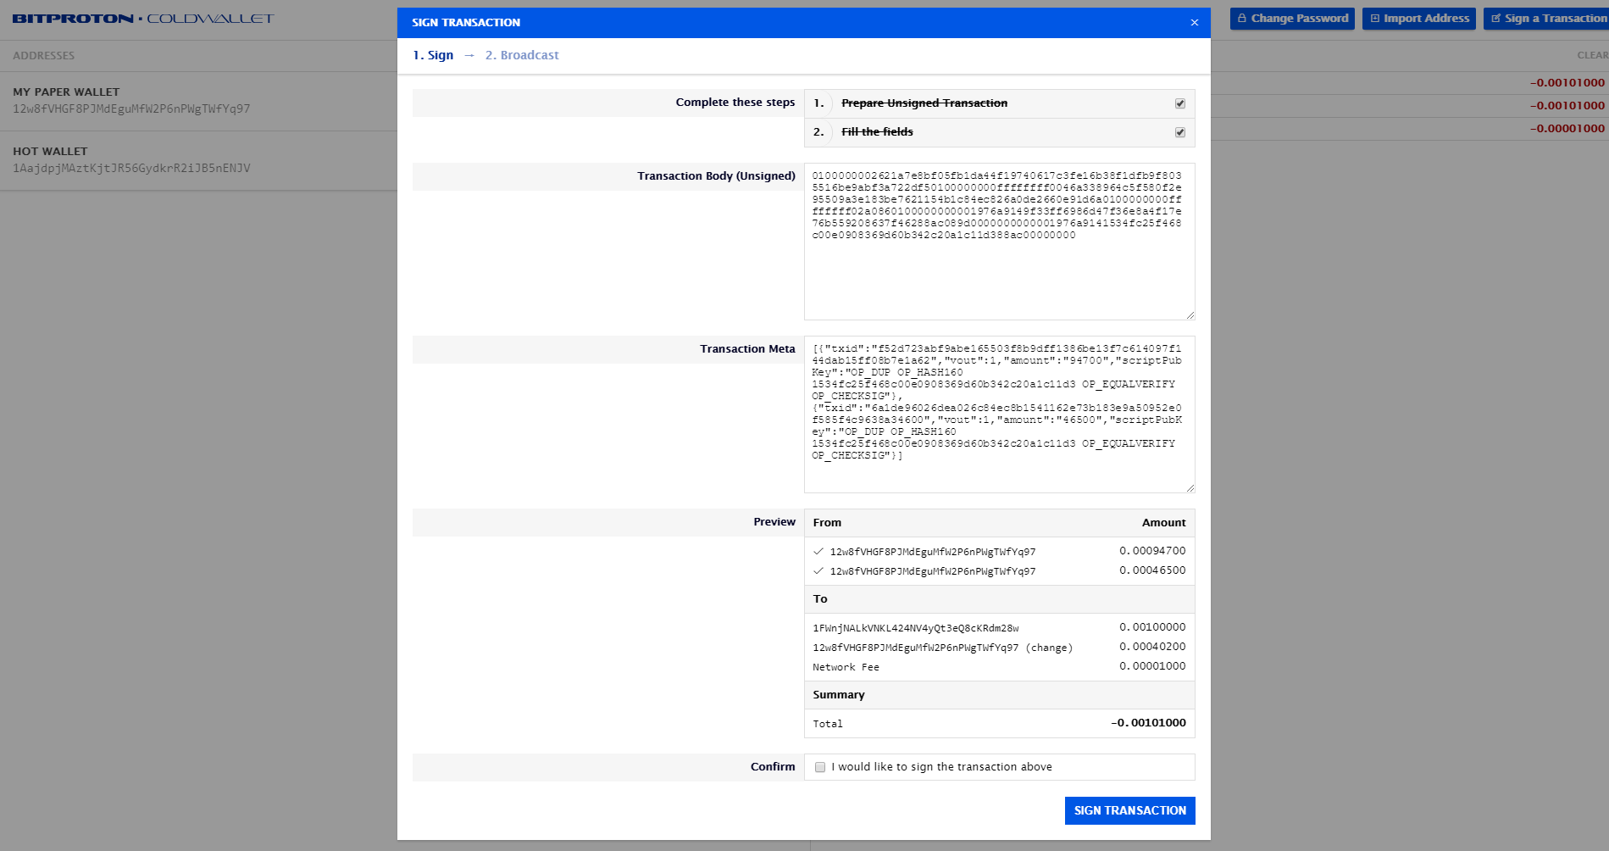Check the Prepare Unsigned Transaction step
This screenshot has height=851, width=1609.
1179,103
